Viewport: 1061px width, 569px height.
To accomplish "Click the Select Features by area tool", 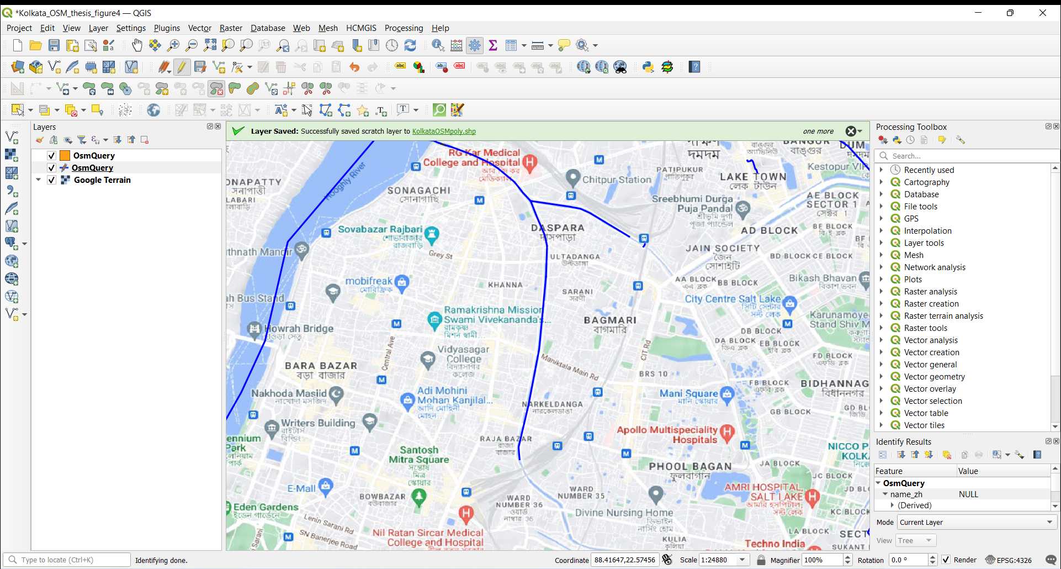I will (18, 110).
